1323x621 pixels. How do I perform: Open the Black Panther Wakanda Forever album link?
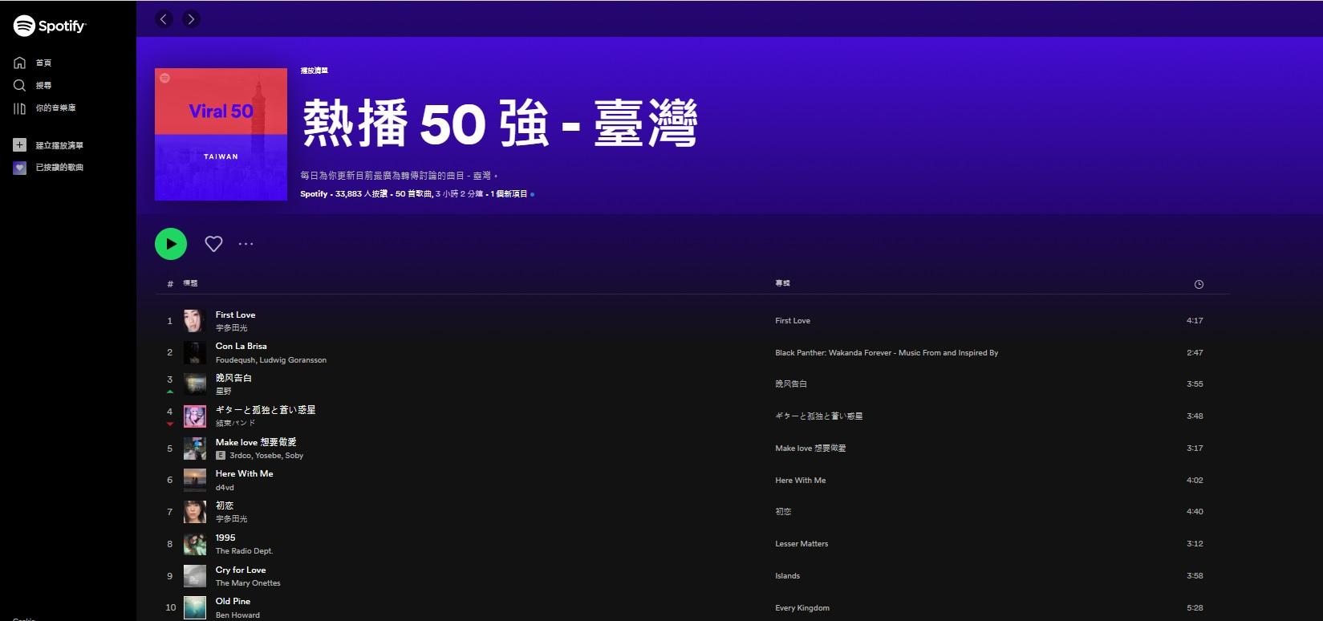(x=886, y=353)
